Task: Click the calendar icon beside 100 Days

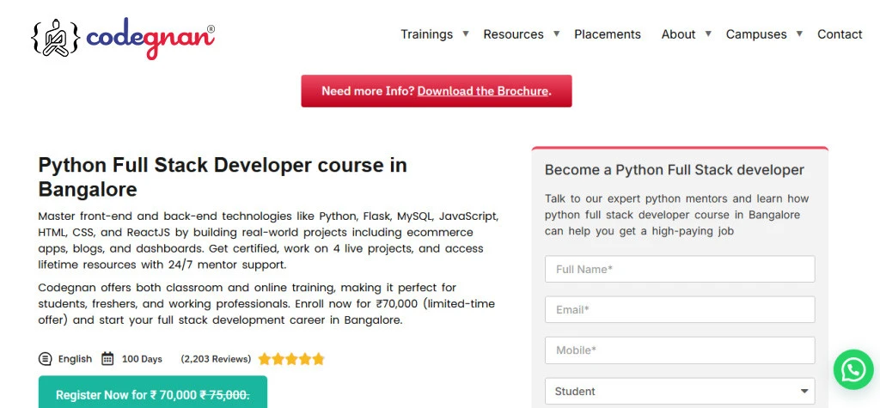Action: click(x=107, y=359)
